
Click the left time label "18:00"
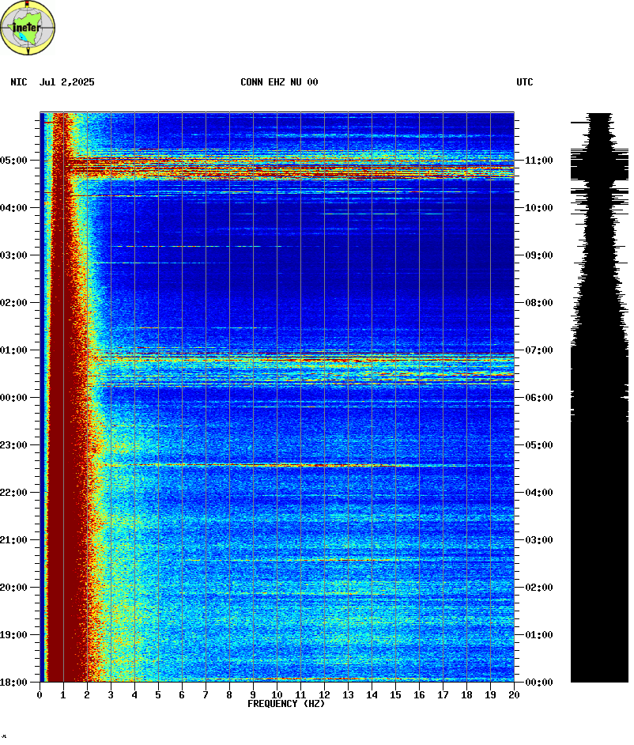[13, 683]
